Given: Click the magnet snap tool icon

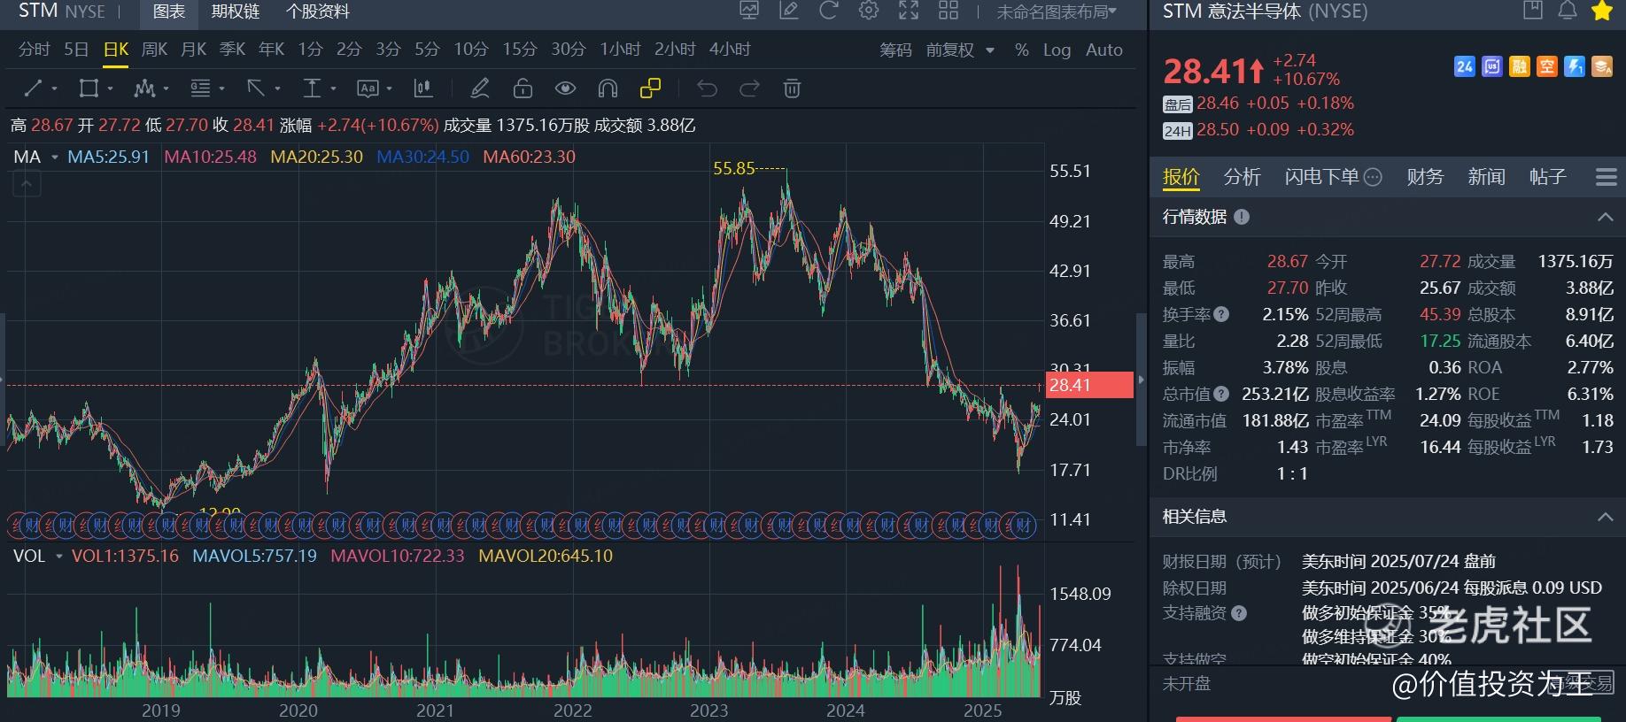Looking at the screenshot, I should pyautogui.click(x=608, y=88).
